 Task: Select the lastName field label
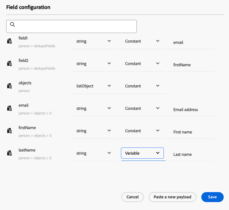click(27, 150)
